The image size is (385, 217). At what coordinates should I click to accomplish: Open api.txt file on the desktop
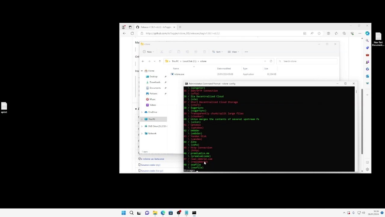[x=4, y=108]
